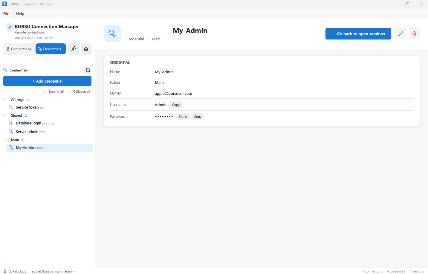Switch to the Connections tab

click(19, 49)
